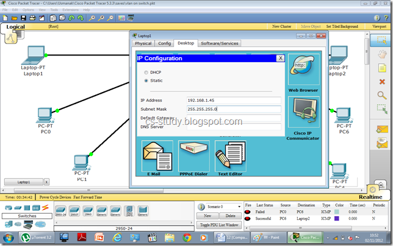Choose the red Delete tool
Screen dimensions: 393x246
tap(382, 82)
